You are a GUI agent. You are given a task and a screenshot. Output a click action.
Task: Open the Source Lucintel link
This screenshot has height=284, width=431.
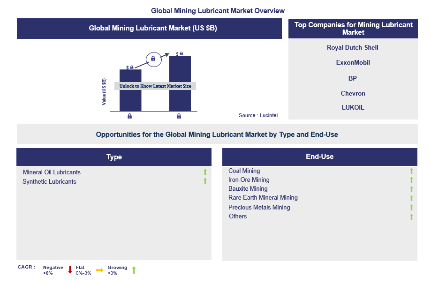(x=258, y=115)
